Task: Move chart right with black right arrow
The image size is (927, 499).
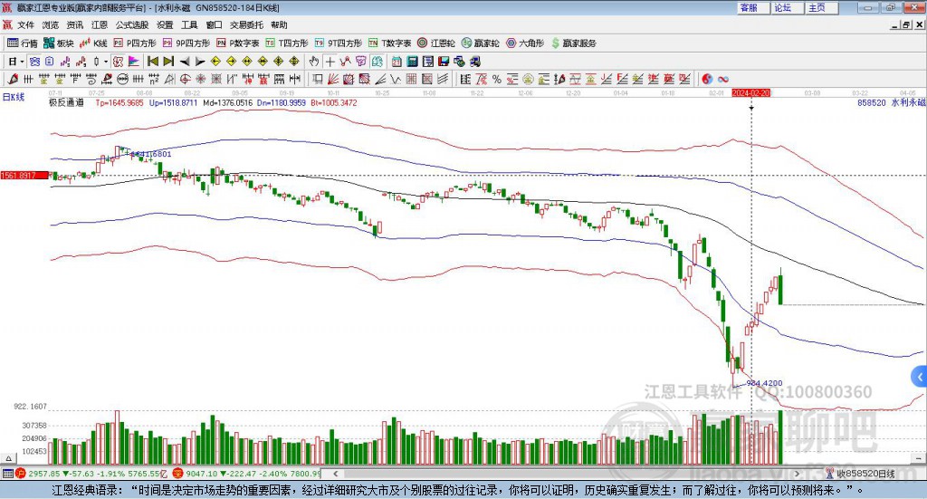Action: (200, 62)
